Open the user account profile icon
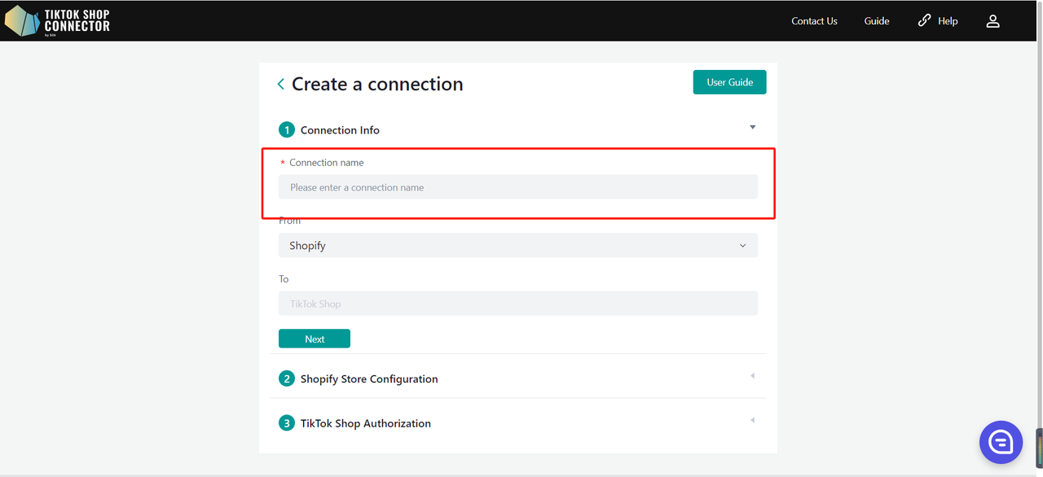 992,21
